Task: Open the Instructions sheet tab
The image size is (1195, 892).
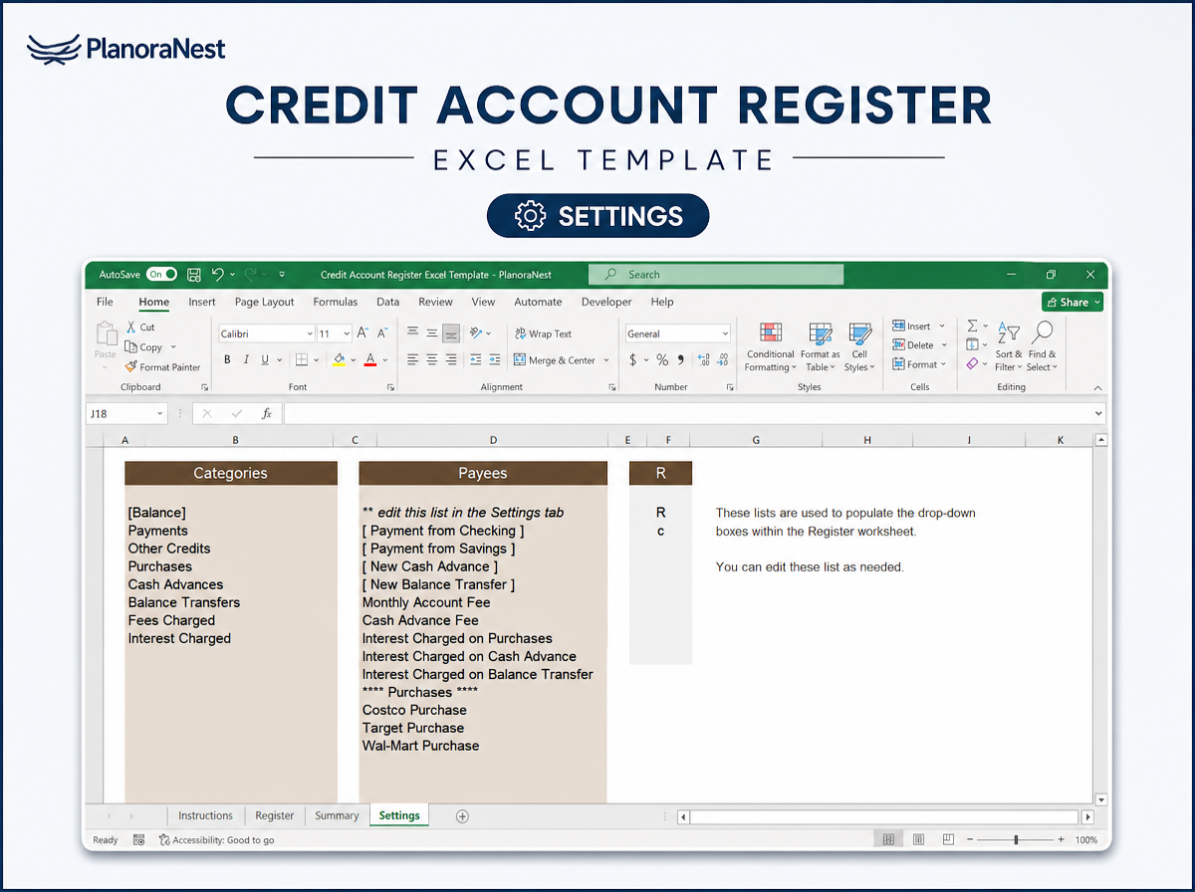Action: tap(205, 815)
